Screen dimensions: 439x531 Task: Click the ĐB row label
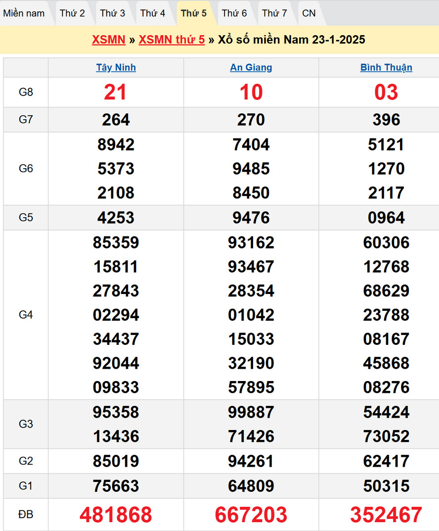[26, 515]
